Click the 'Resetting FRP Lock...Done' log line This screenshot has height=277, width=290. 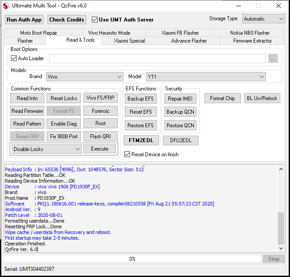pyautogui.click(x=33, y=227)
